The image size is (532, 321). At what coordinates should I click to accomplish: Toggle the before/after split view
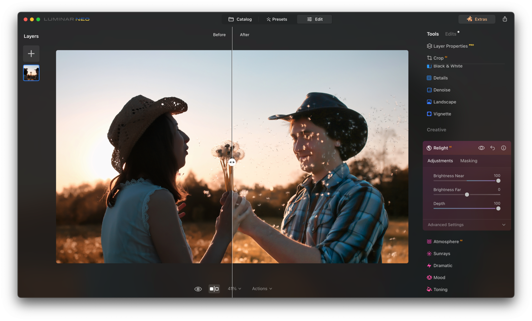pos(214,288)
